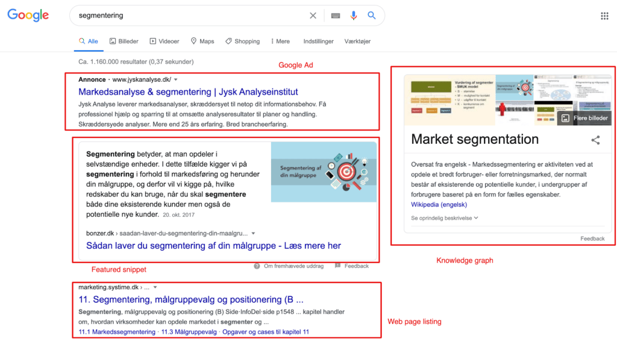Viewport: 617px width, 345px height.
Task: Switch to the Shopping tab
Action: tap(242, 42)
